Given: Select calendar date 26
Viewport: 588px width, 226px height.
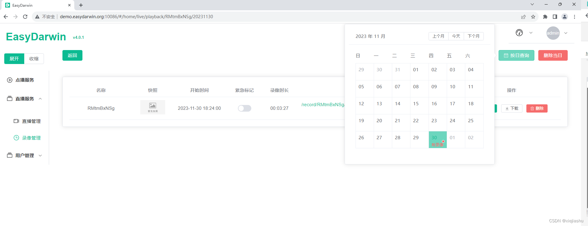Looking at the screenshot, I should [x=365, y=140].
